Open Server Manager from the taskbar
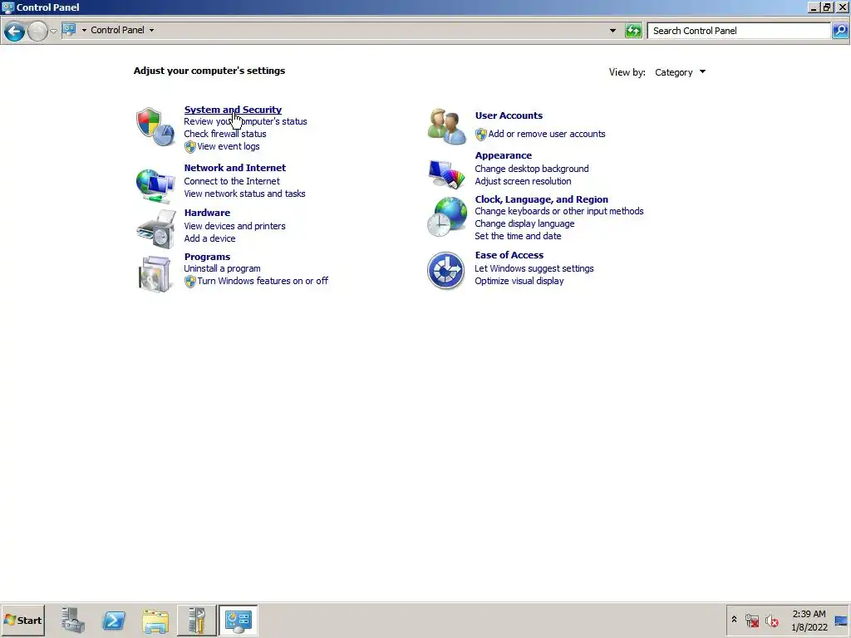Image resolution: width=851 pixels, height=638 pixels. pos(73,620)
